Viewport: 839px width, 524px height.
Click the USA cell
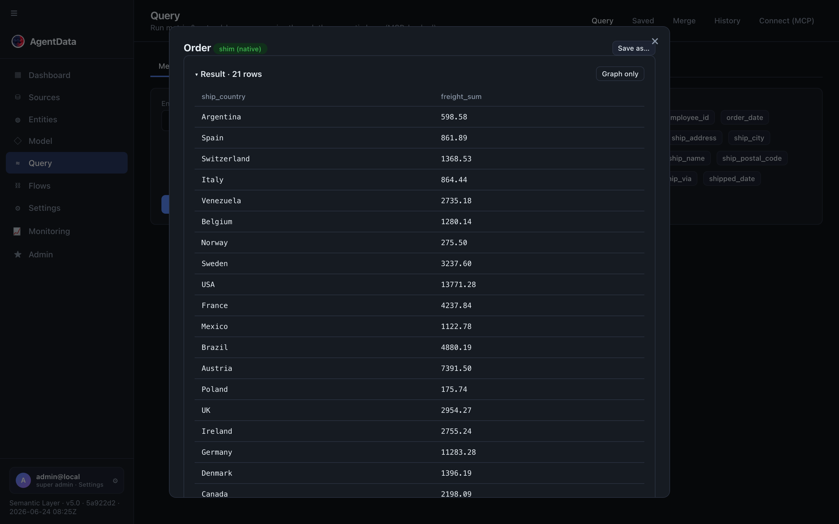pyautogui.click(x=208, y=284)
